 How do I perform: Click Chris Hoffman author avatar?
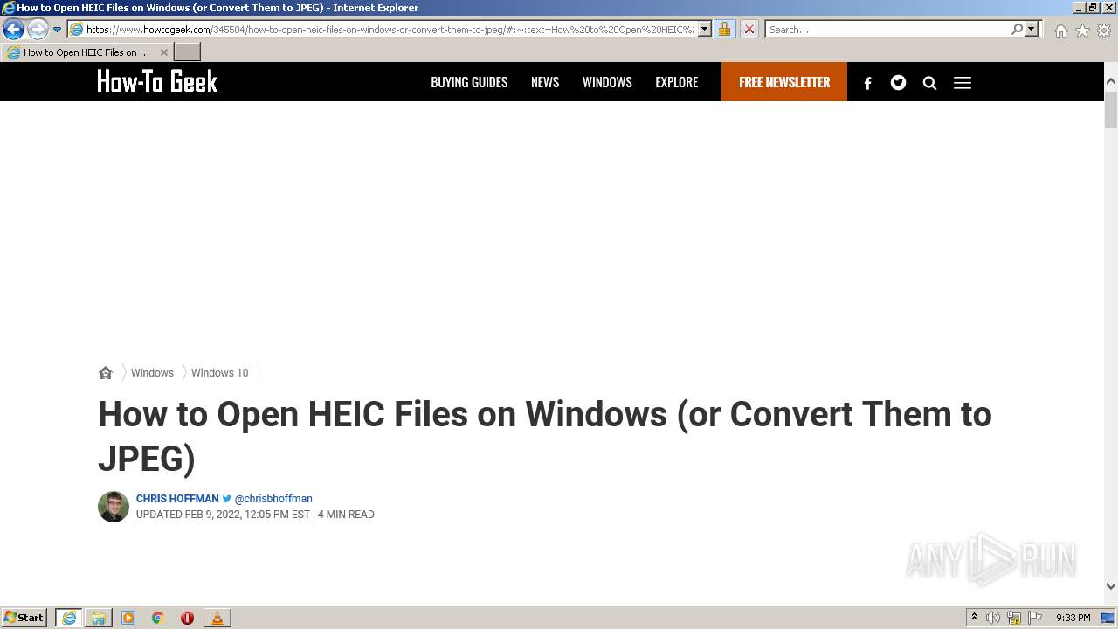pyautogui.click(x=114, y=507)
